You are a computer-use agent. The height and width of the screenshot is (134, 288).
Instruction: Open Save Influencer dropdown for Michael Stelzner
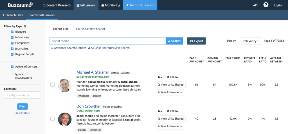click(x=170, y=92)
